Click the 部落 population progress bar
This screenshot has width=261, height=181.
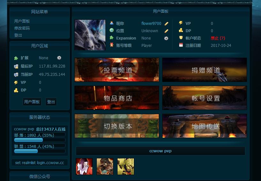[40, 140]
